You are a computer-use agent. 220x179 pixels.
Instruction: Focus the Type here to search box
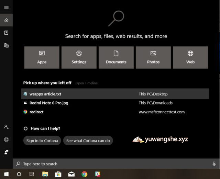(116, 164)
